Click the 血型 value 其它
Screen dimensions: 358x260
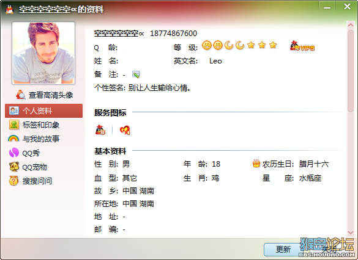130,178
